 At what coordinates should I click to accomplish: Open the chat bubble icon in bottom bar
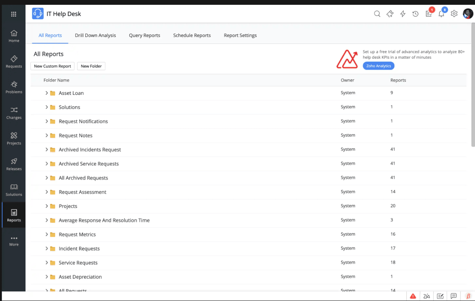[x=454, y=296]
